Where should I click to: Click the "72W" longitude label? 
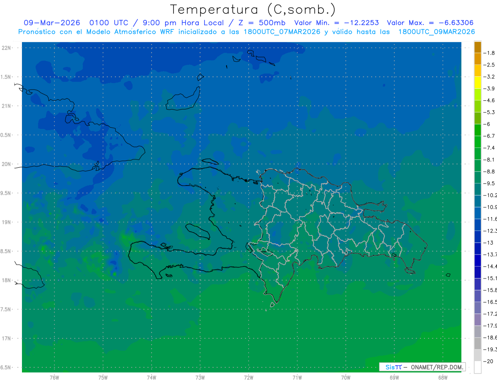[248, 378]
